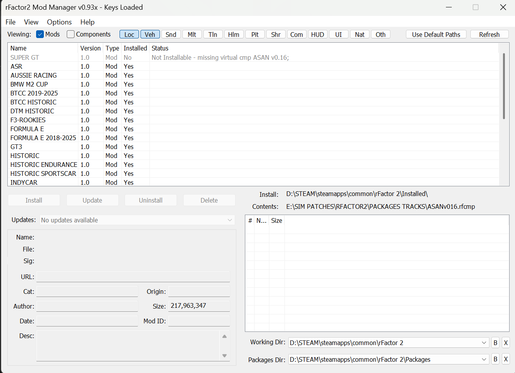Viewport: 515px width, 373px height.
Task: Click the Refresh button
Action: pyautogui.click(x=489, y=35)
